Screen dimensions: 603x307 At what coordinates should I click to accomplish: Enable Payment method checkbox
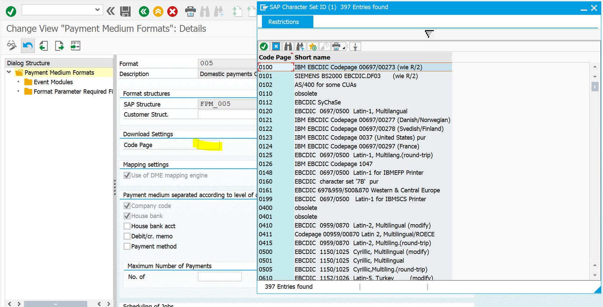127,246
